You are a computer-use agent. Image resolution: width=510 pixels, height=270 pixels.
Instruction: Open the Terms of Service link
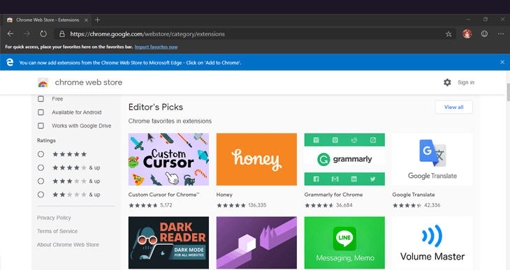pyautogui.click(x=57, y=231)
